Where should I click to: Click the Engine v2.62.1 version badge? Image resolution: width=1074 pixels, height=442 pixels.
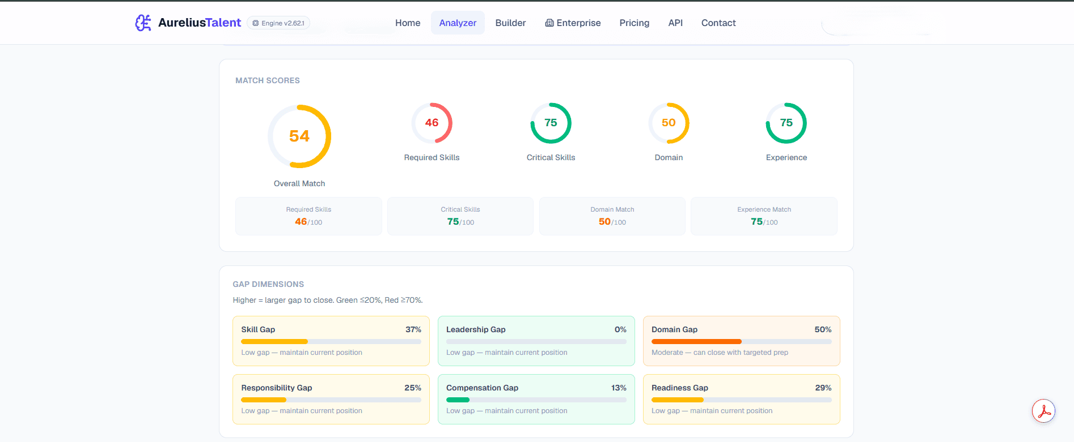pos(278,23)
